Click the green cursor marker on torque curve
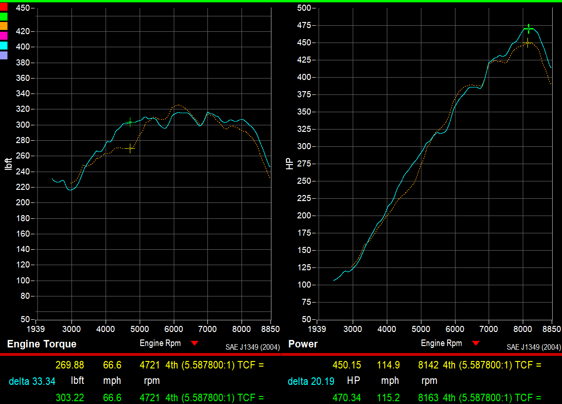 tap(130, 123)
